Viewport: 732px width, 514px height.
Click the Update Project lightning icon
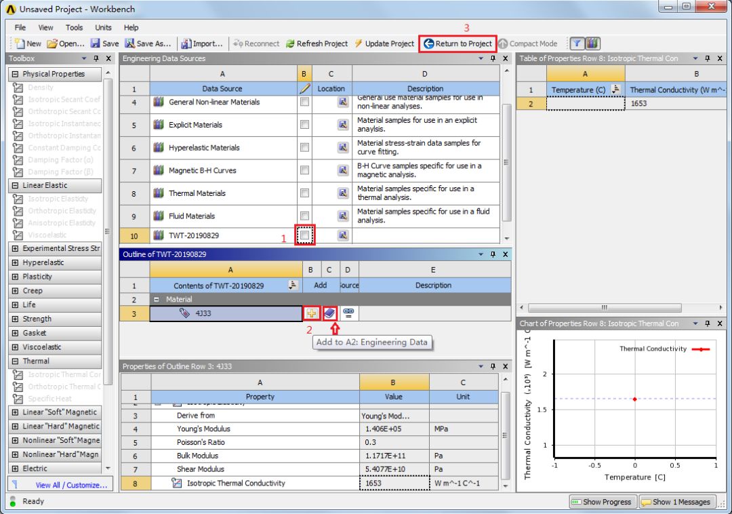click(x=358, y=43)
